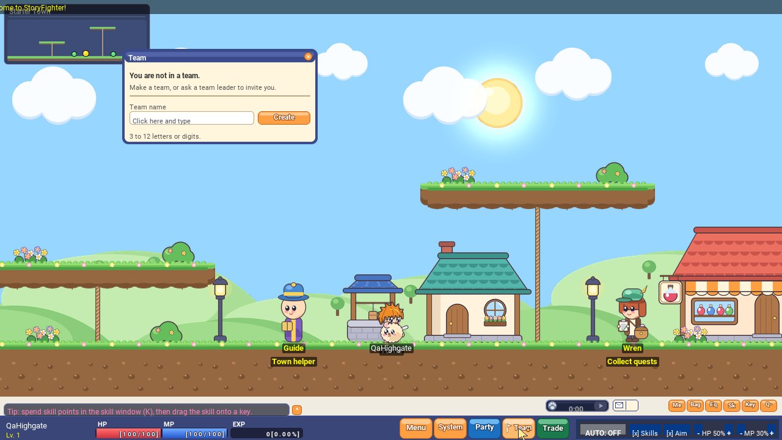
Task: Toggle the Team panel button
Action: point(519,428)
